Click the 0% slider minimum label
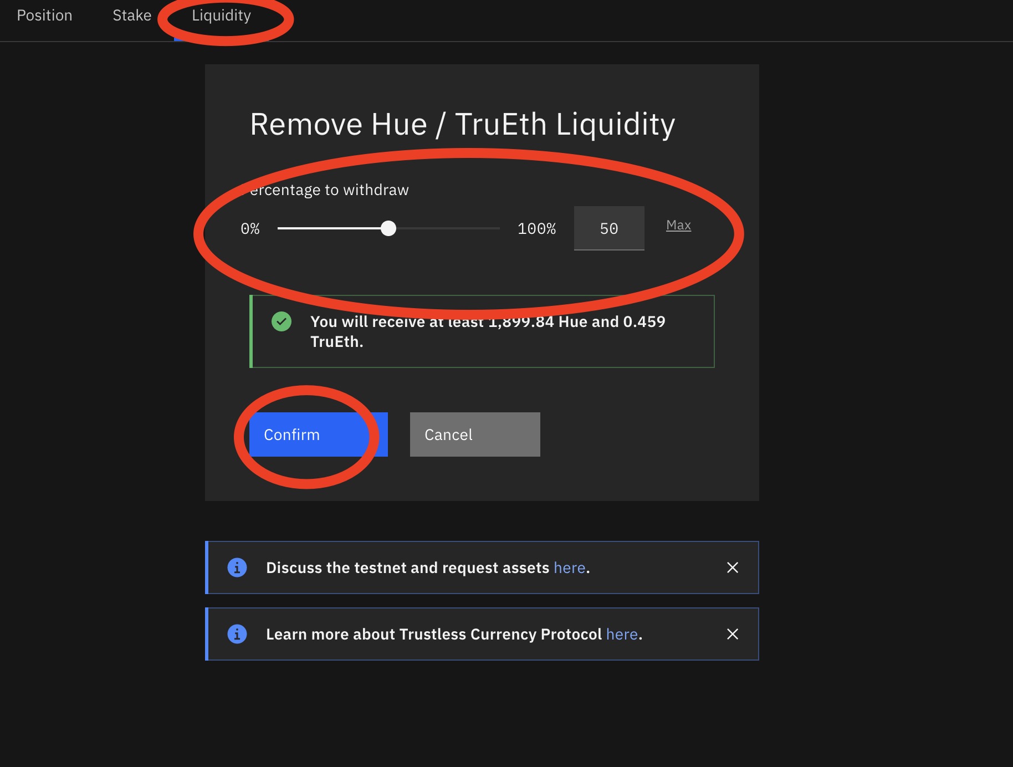Screen dimensions: 1013x767 [x=250, y=228]
